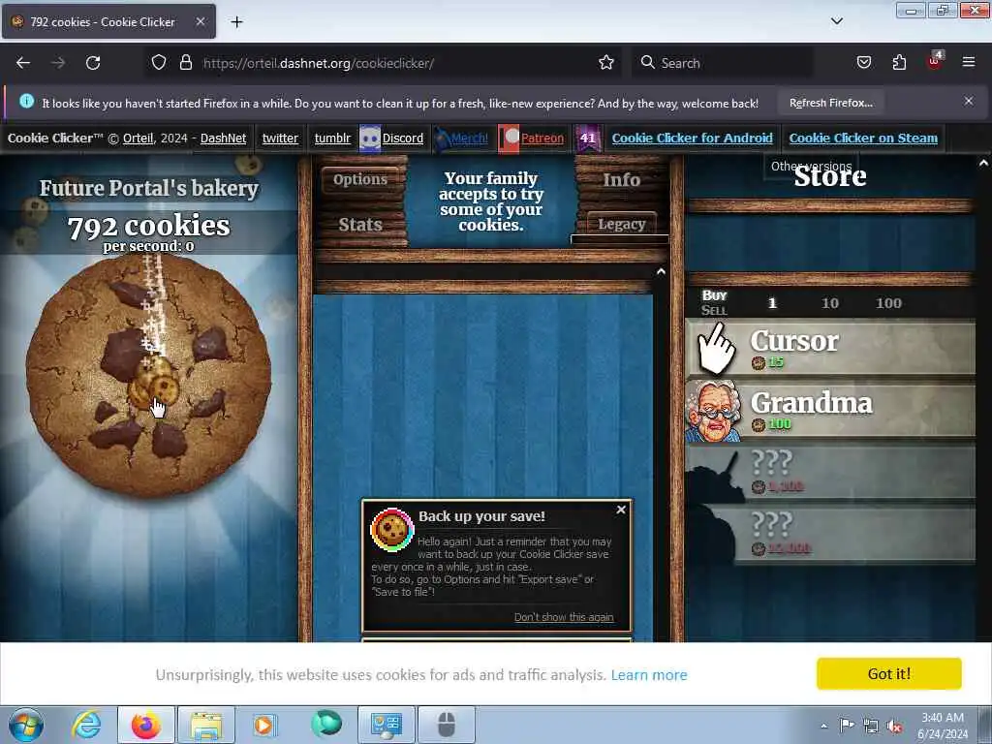Open the Options menu
Image resolution: width=992 pixels, height=744 pixels.
pos(360,179)
